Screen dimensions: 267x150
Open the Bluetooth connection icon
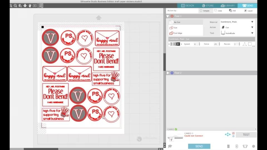coord(237,146)
